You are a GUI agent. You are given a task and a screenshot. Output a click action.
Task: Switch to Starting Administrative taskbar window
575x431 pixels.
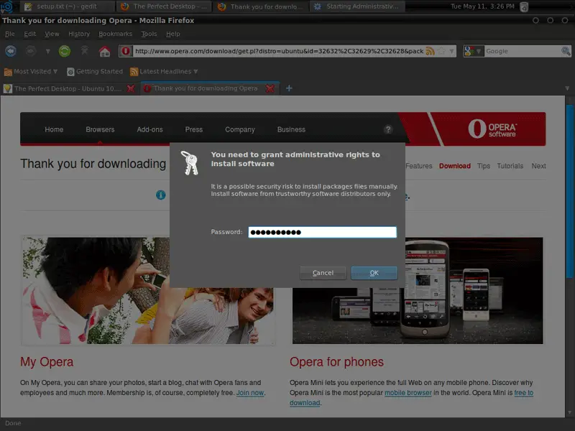tap(357, 6)
